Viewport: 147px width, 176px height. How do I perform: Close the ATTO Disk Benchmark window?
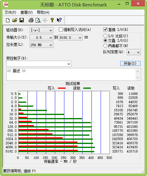(138, 4)
